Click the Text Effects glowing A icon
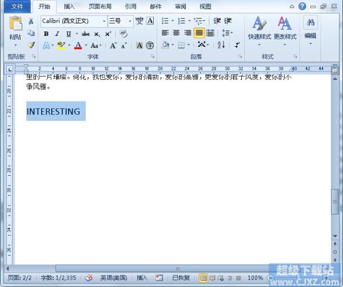This screenshot has width=343, height=287. [46, 46]
